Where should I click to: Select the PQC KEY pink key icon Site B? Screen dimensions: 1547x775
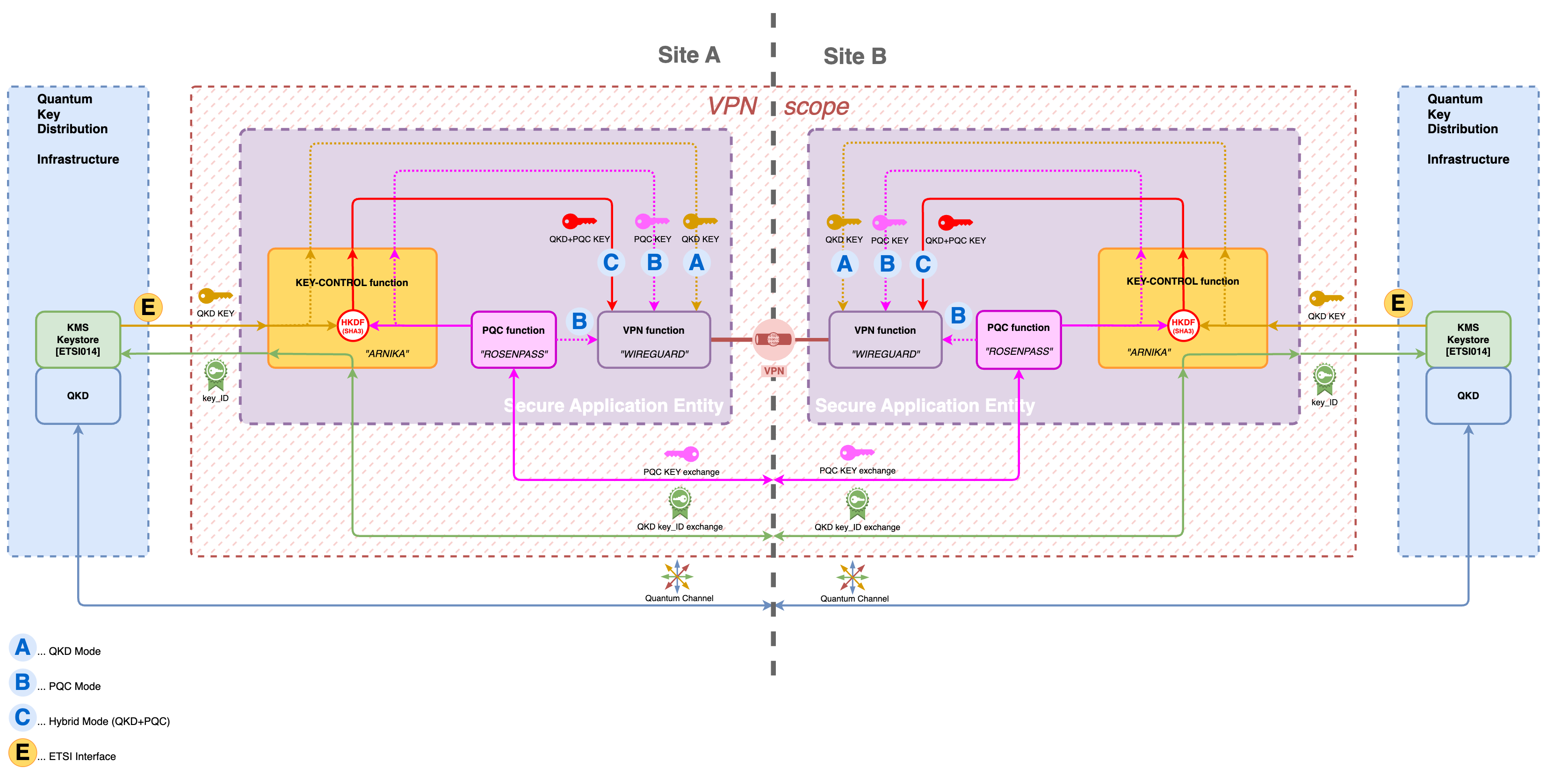pos(889,223)
